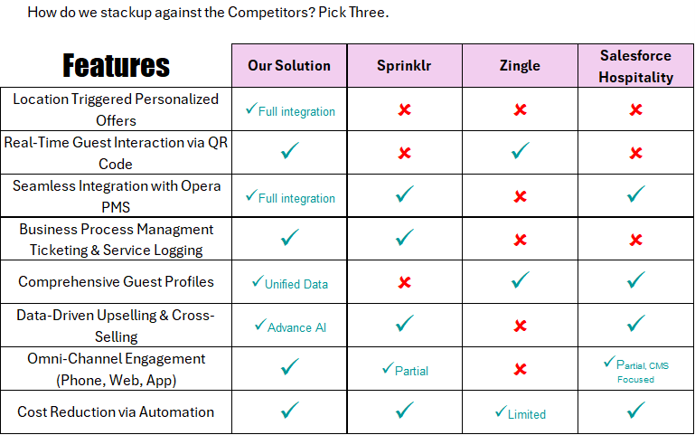The width and height of the screenshot is (695, 435).
Task: Click the "Zingle" column header cell
Action: (x=520, y=65)
